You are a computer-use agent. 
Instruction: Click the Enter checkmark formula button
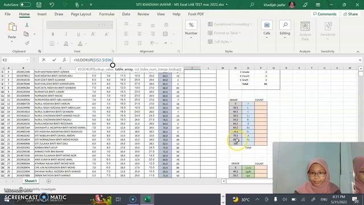(54, 60)
